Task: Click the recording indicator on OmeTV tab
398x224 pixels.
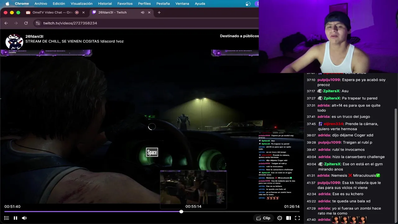Action: [77, 12]
